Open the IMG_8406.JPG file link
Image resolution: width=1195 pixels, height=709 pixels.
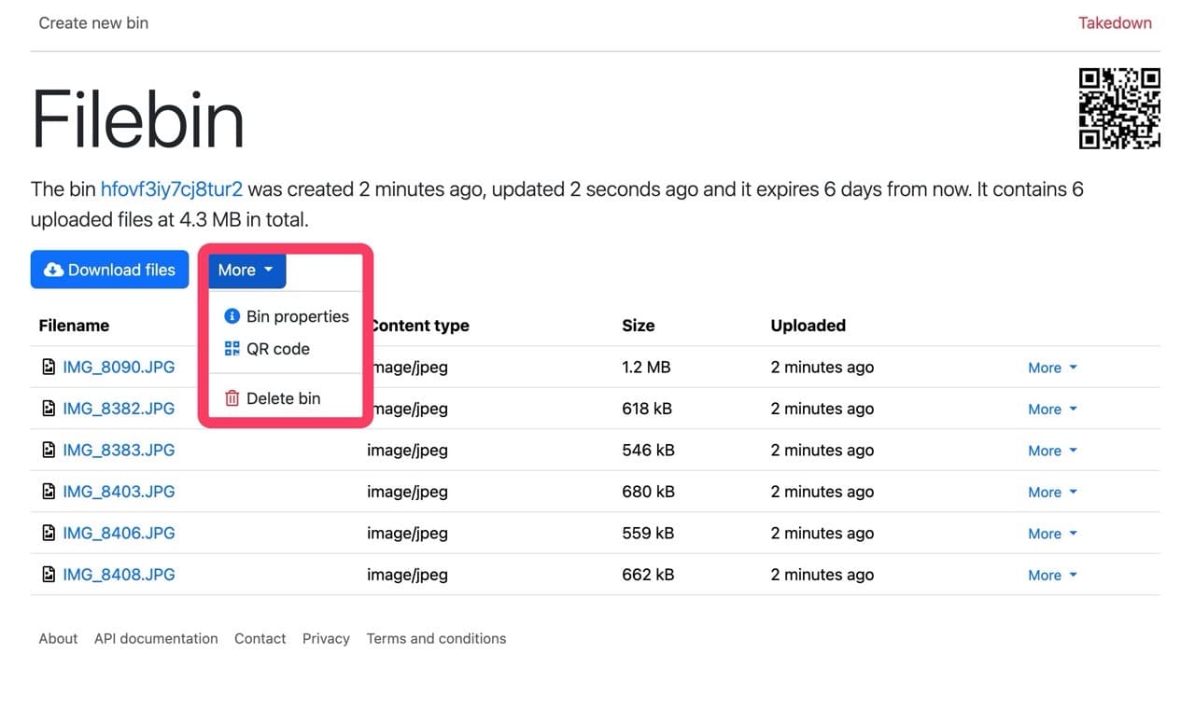point(119,534)
